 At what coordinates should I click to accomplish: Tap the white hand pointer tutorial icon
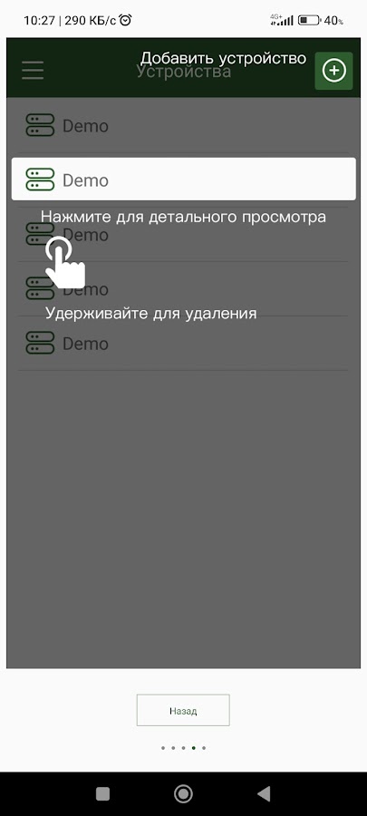(x=64, y=262)
